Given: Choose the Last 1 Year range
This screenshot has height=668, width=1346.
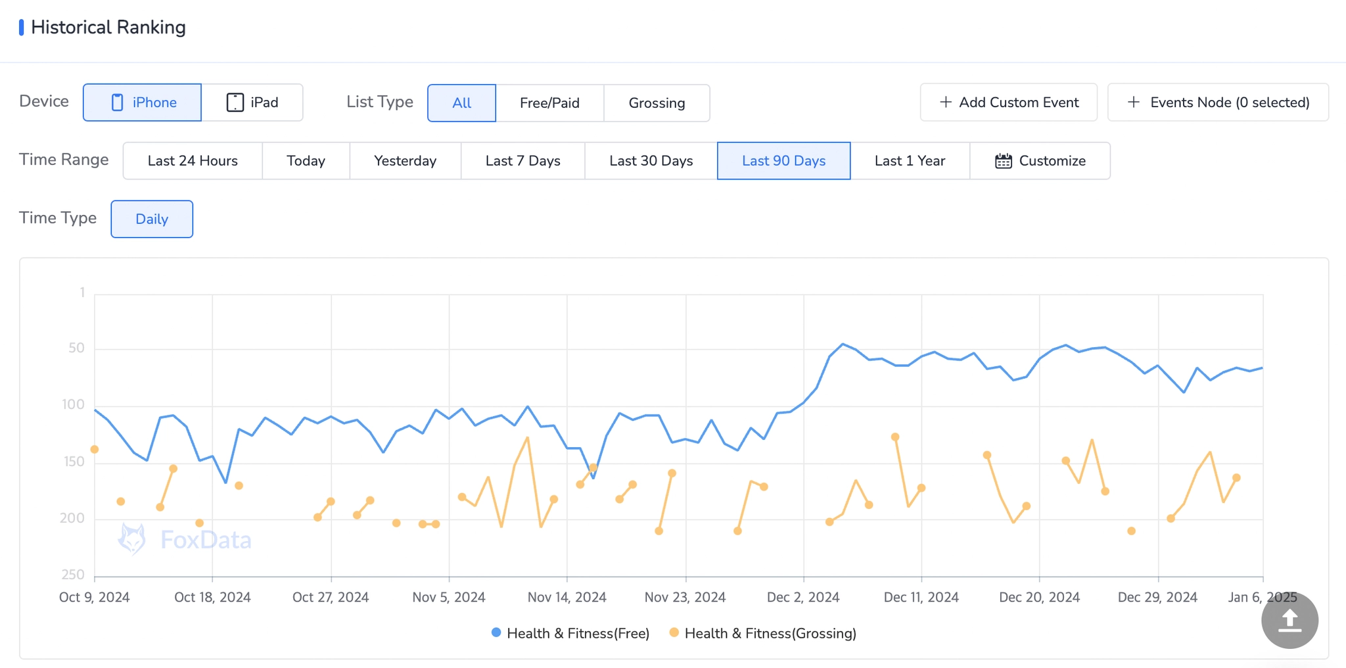Looking at the screenshot, I should 910,161.
